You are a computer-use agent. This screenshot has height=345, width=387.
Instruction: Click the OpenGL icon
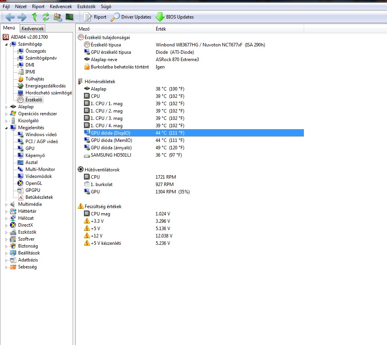[20, 183]
